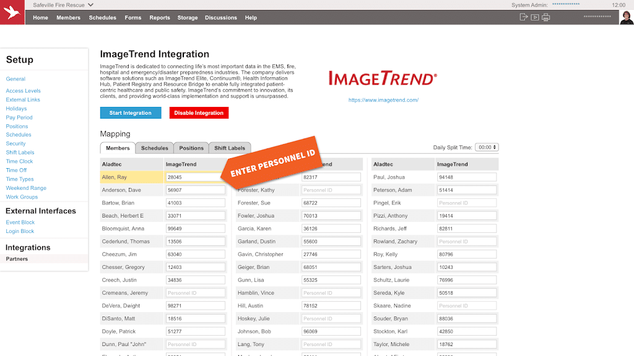Image resolution: width=634 pixels, height=356 pixels.
Task: Click Lang, Tony Personnel ID field
Action: coord(331,344)
